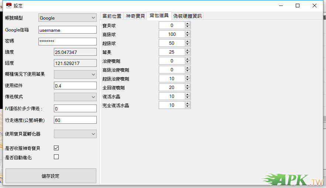Screen dimensions: 326x188
Task: Decrease 復活水晶 count with down arrow
Action: (x=188, y=98)
